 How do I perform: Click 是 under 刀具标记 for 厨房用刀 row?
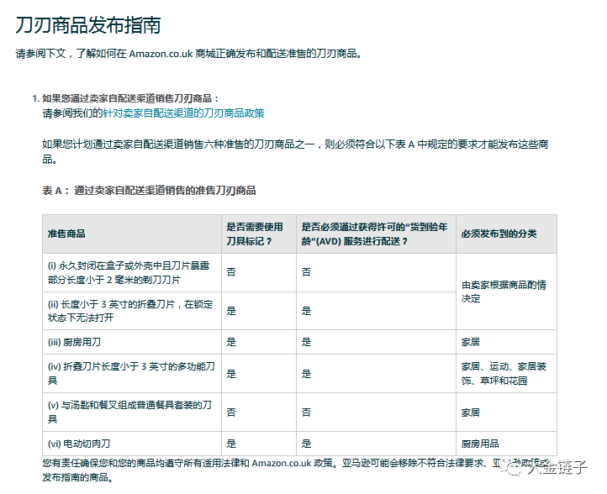[x=231, y=343]
